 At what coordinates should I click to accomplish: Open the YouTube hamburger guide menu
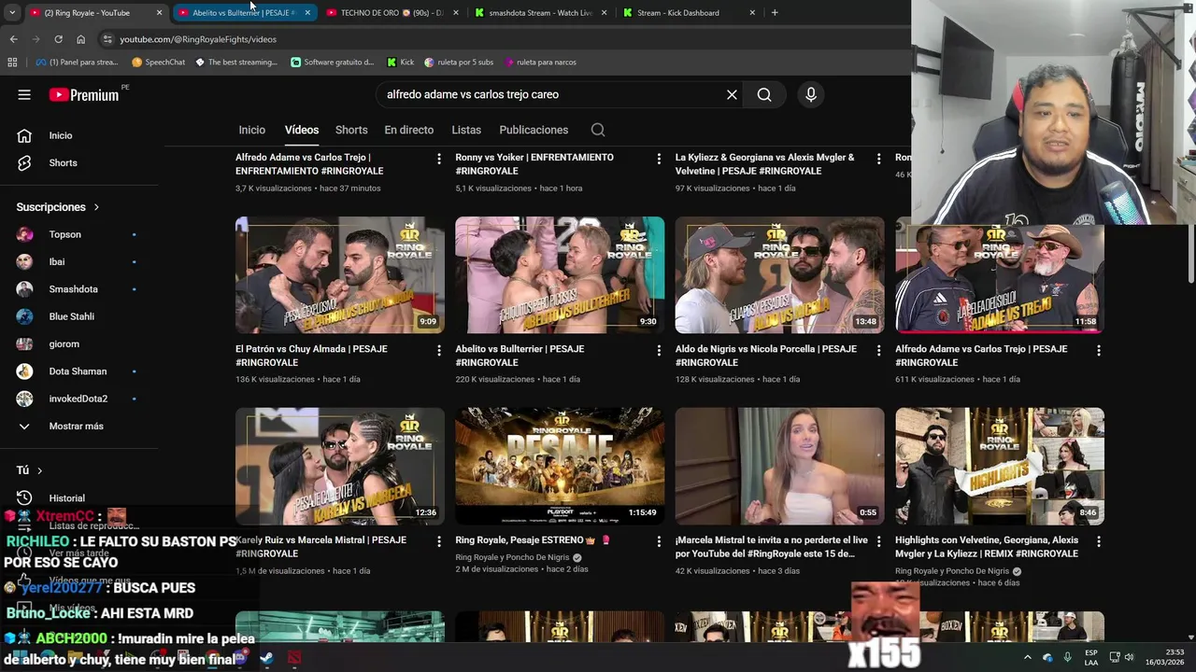[x=24, y=94]
